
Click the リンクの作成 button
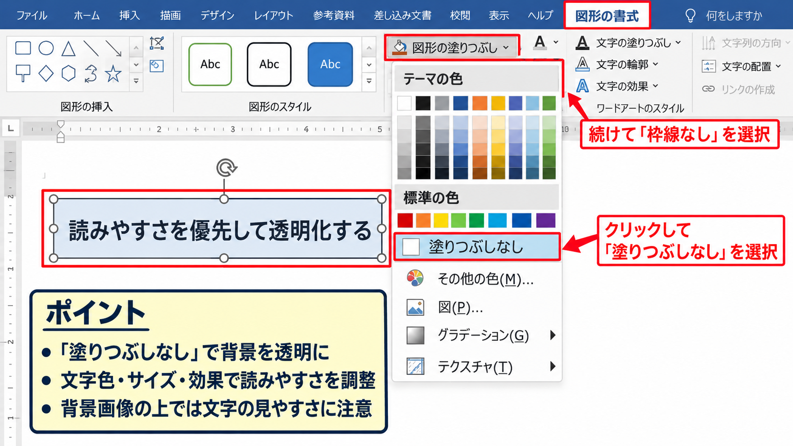738,89
